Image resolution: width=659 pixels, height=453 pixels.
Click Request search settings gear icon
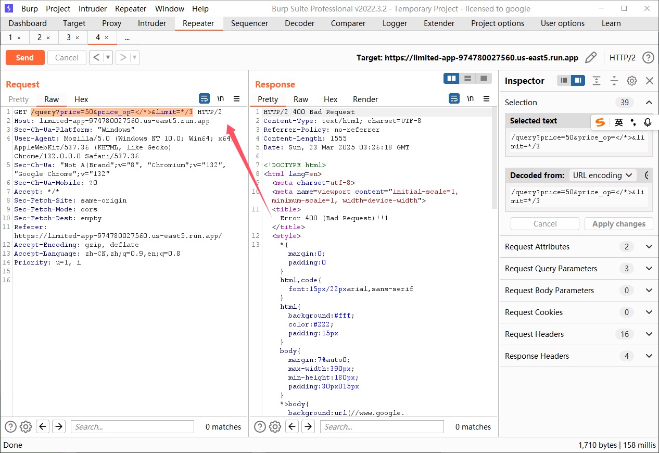click(x=26, y=427)
